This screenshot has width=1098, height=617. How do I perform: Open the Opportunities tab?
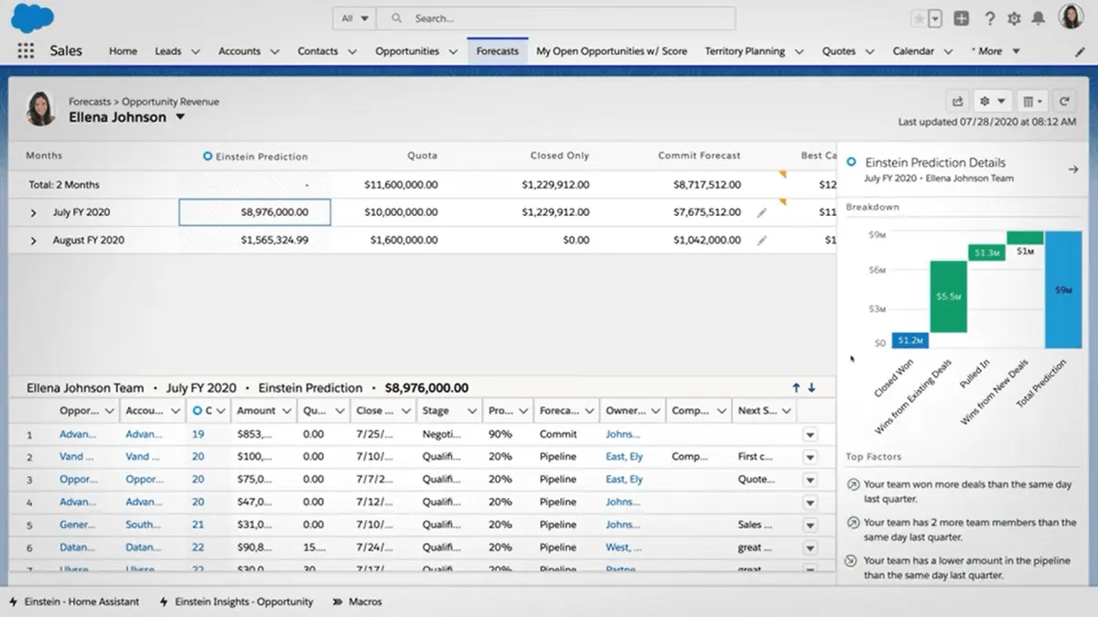[407, 51]
